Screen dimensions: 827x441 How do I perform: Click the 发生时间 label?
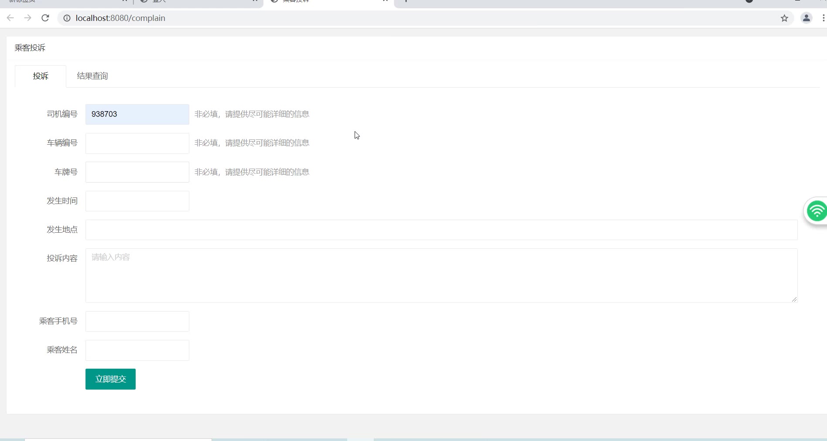pyautogui.click(x=62, y=201)
